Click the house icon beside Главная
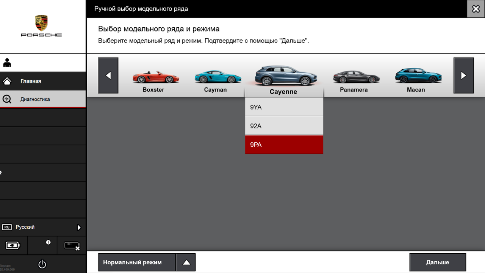Viewport: 485px width, 273px height. (7, 81)
